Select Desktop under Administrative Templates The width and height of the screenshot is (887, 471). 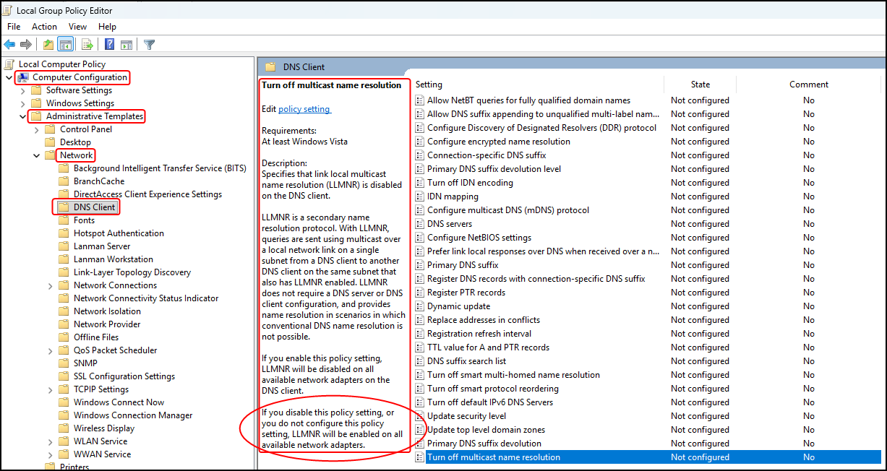(x=75, y=142)
